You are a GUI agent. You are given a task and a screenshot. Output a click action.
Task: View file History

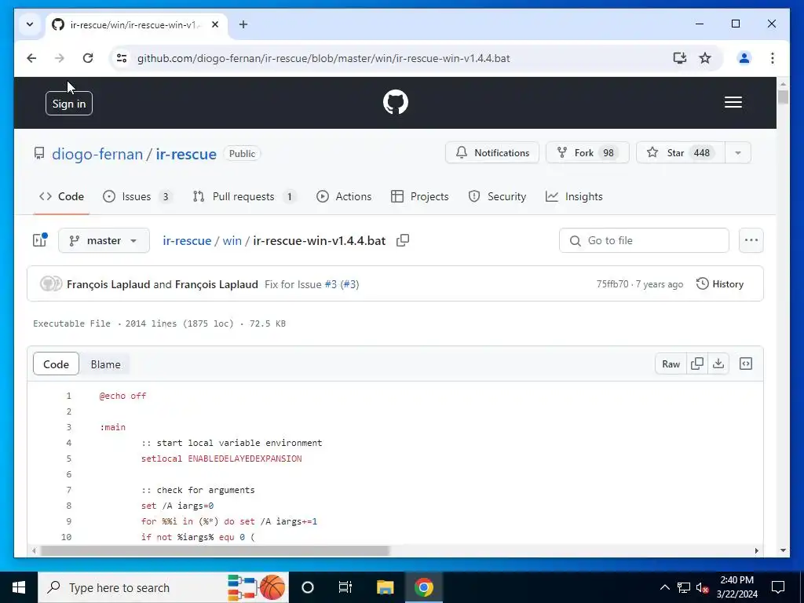[720, 284]
